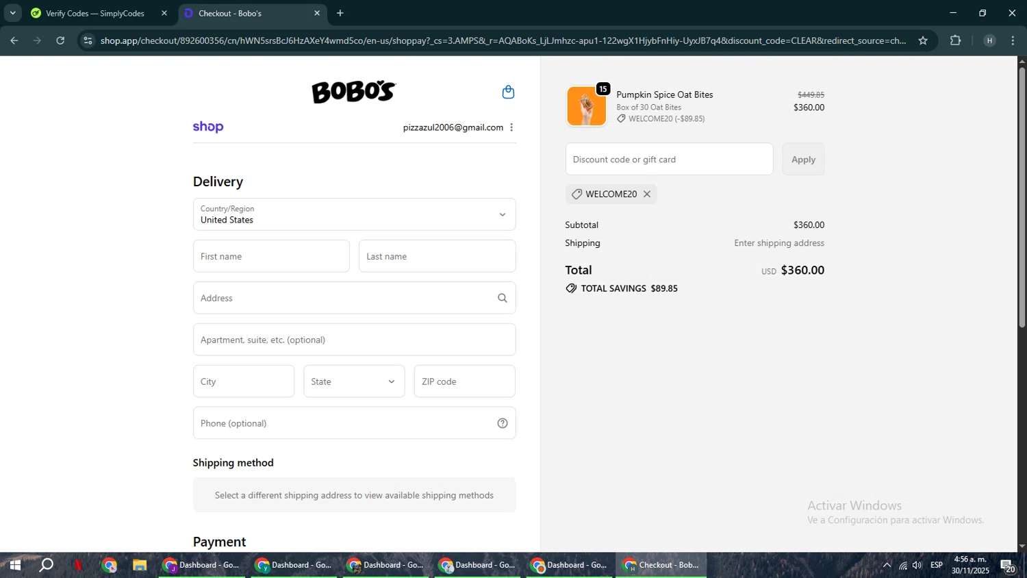The image size is (1027, 578).
Task: Click the page vertical scrollbar
Action: [x=1022, y=198]
